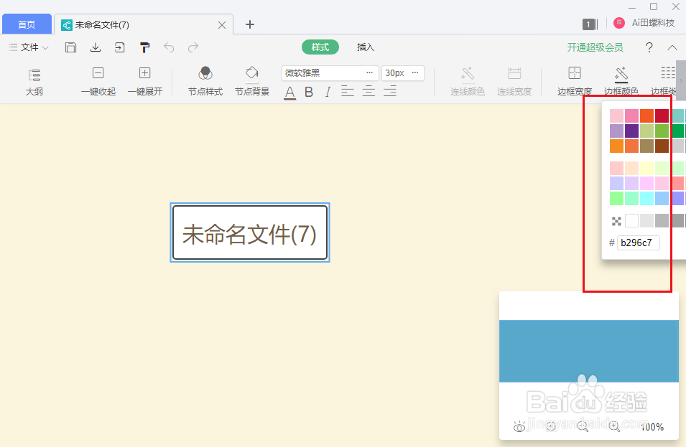Viewport: 686px width, 447px height.
Task: Click the locate center icon in navigator
Action: coord(551,426)
